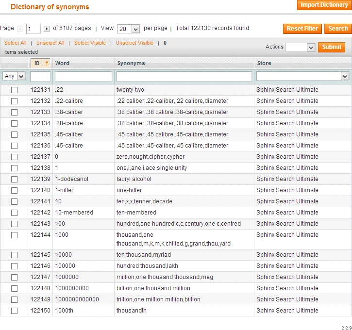Open the per page View dropdown

pos(129,29)
